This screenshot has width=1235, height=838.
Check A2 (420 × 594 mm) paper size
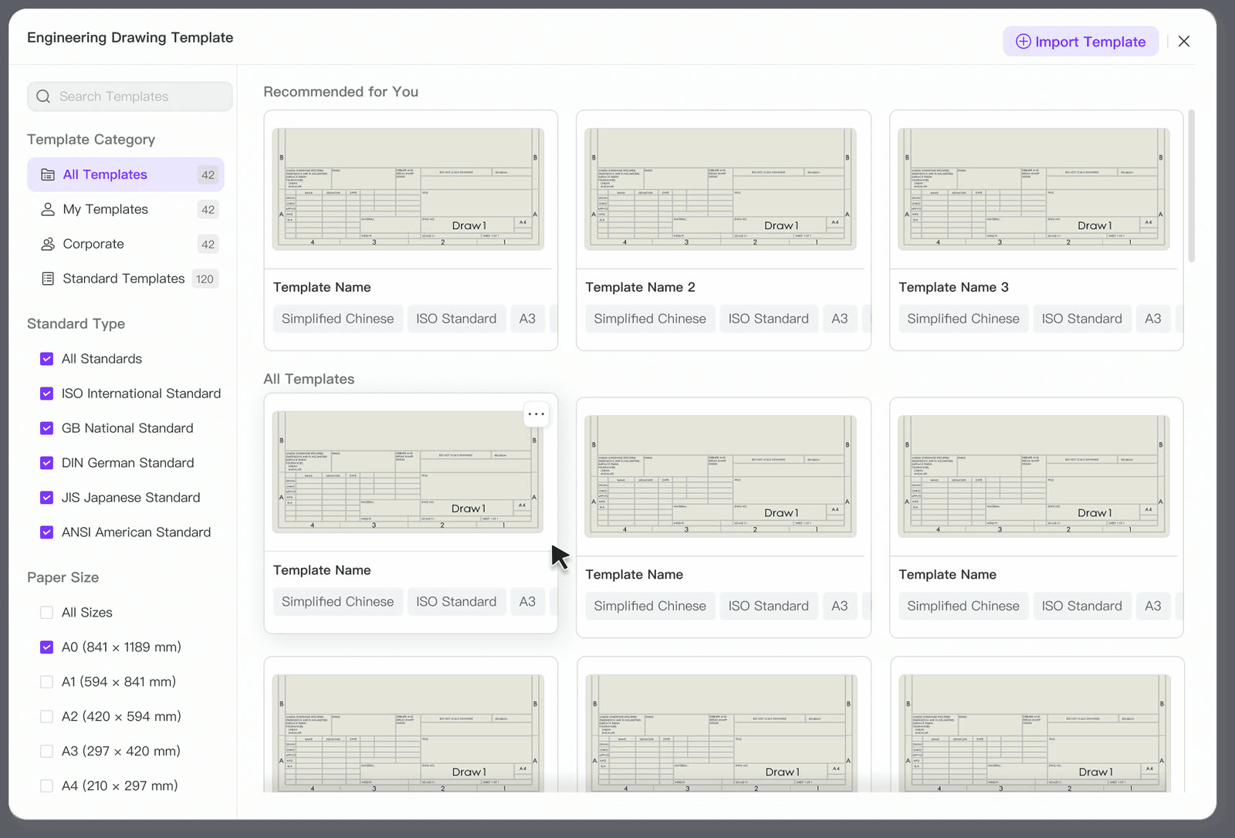(x=46, y=717)
